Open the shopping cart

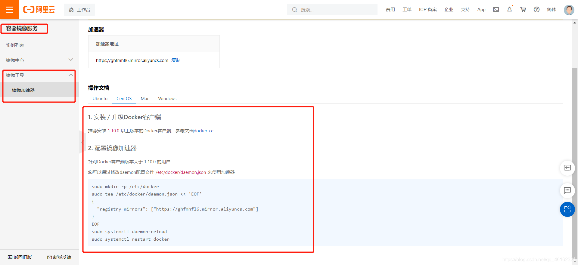523,10
